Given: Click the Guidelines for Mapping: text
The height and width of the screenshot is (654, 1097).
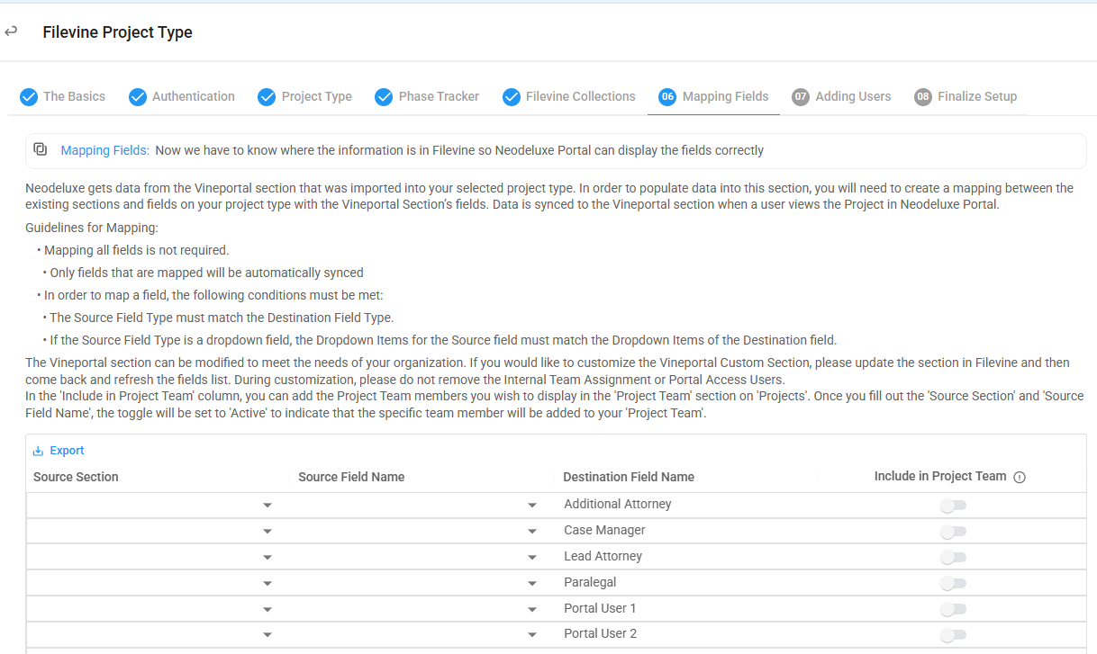Looking at the screenshot, I should tap(92, 228).
